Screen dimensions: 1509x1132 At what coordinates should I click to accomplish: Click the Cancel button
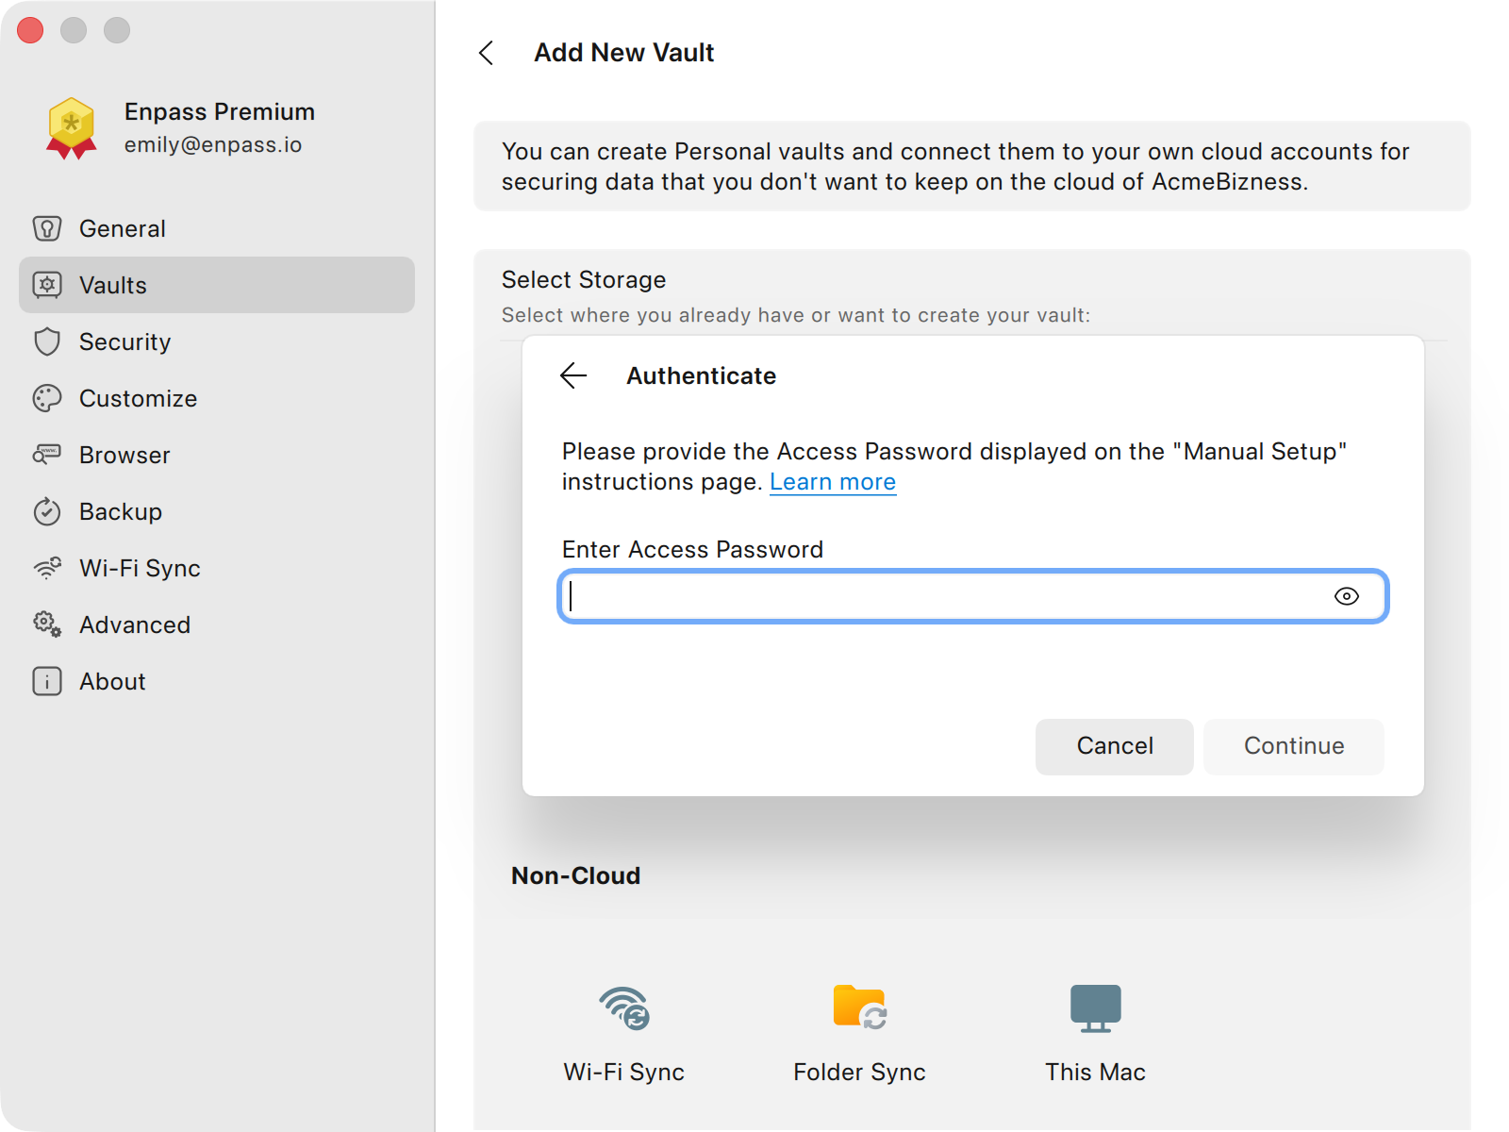(x=1115, y=746)
